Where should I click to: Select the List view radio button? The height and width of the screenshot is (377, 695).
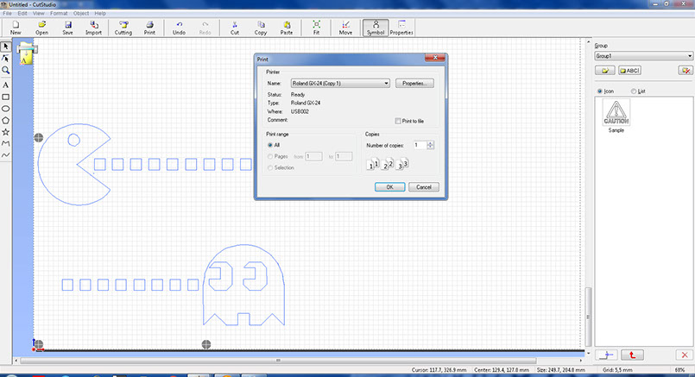(634, 91)
